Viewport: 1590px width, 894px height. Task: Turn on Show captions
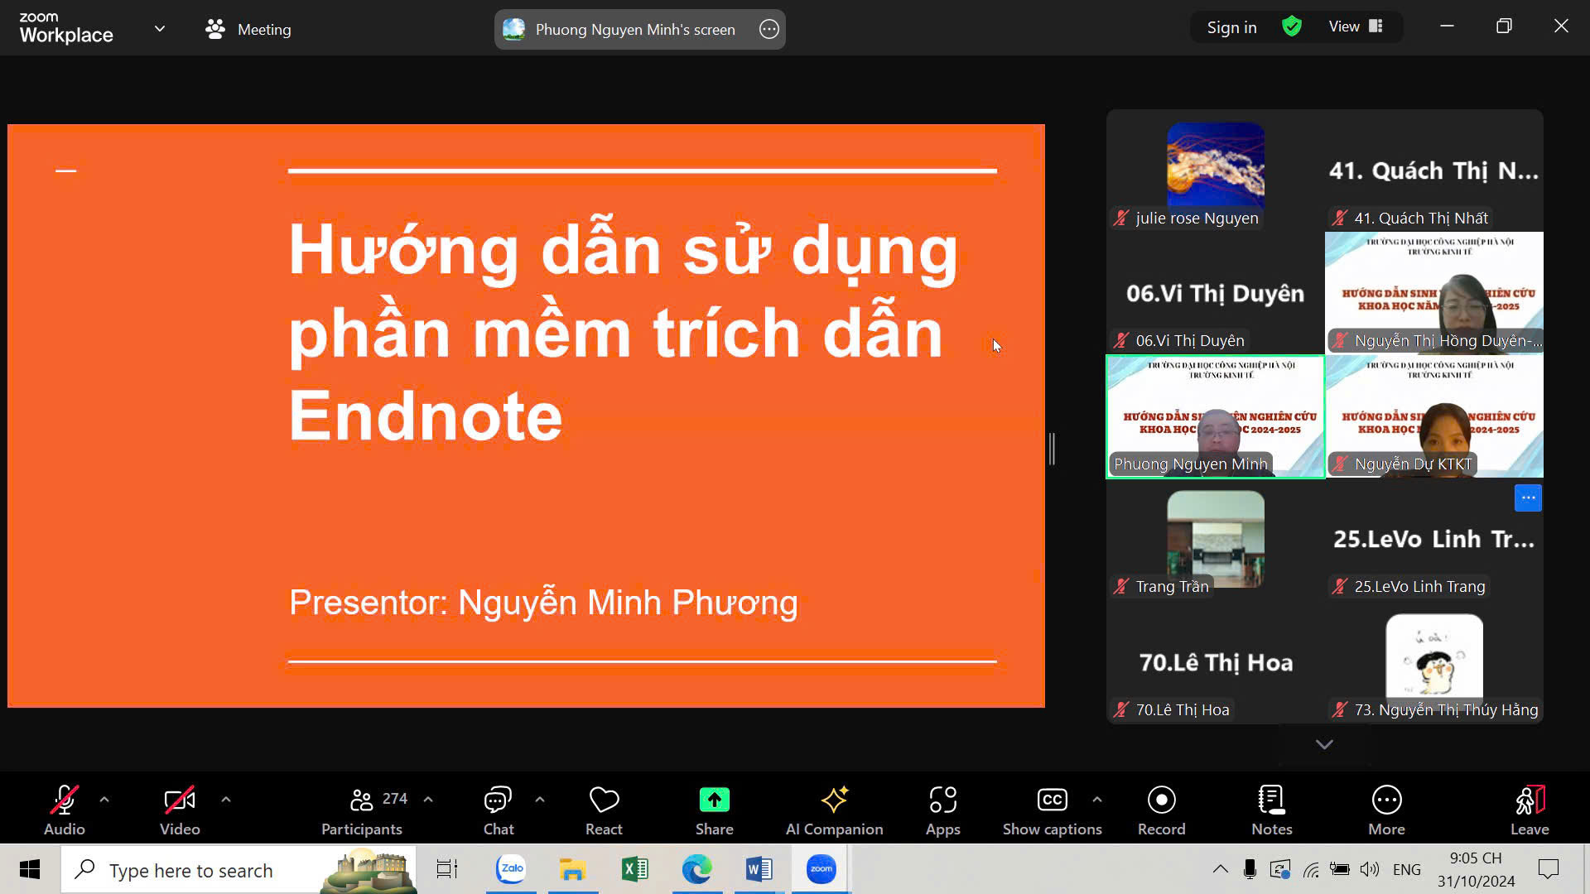click(1052, 810)
